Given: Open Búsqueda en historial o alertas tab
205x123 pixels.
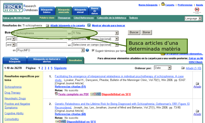Looking at the screenshot, I should coord(47,60).
